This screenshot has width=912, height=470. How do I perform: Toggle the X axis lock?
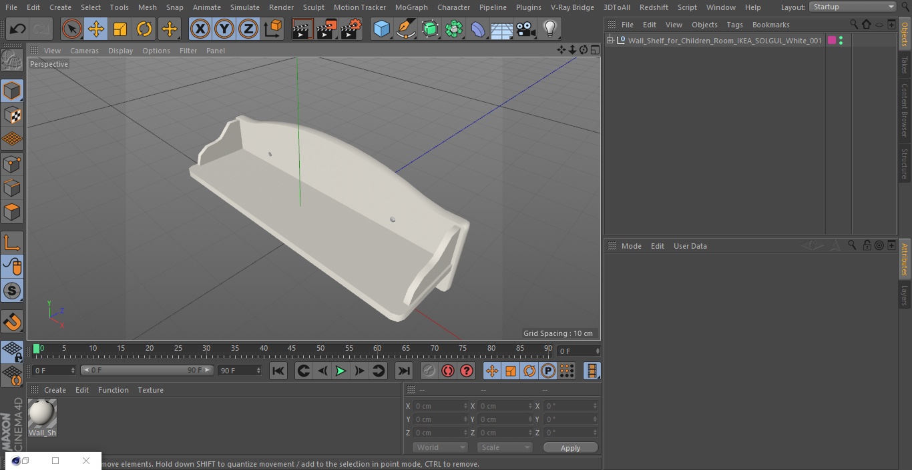click(x=200, y=29)
